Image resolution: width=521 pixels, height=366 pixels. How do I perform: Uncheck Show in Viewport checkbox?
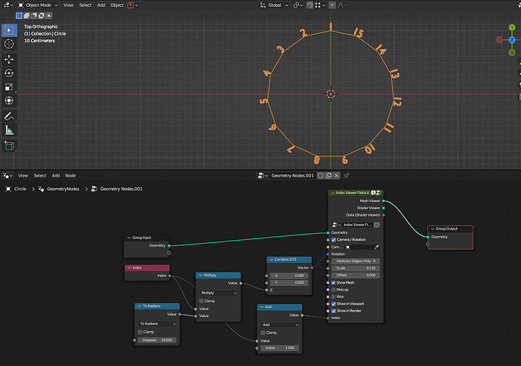(334, 304)
